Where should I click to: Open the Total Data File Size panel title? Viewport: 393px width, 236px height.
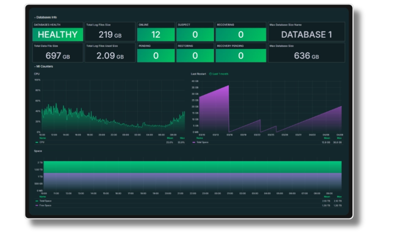pyautogui.click(x=46, y=46)
